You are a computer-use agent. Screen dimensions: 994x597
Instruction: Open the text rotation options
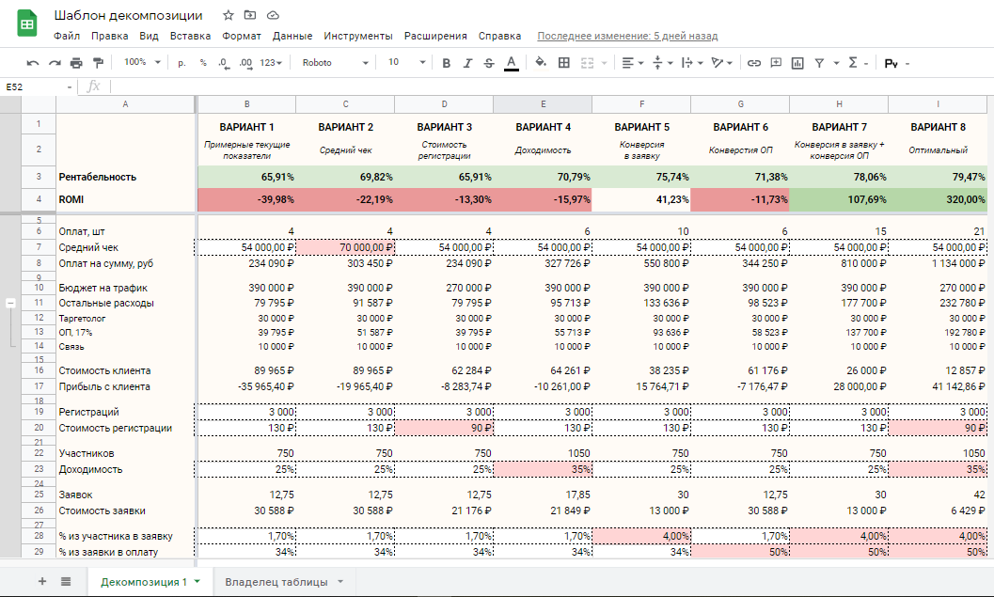[721, 63]
